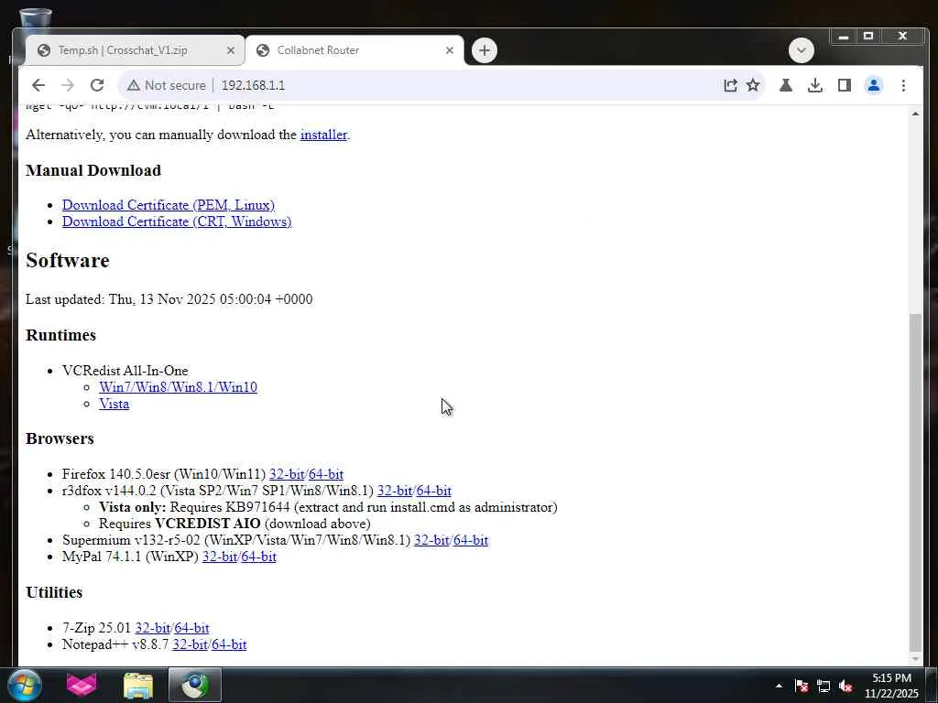Image resolution: width=938 pixels, height=703 pixels.
Task: Open the three-dot browser menu
Action: click(x=903, y=85)
